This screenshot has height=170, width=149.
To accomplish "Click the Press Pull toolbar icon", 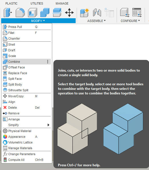I will coord(8,13).
